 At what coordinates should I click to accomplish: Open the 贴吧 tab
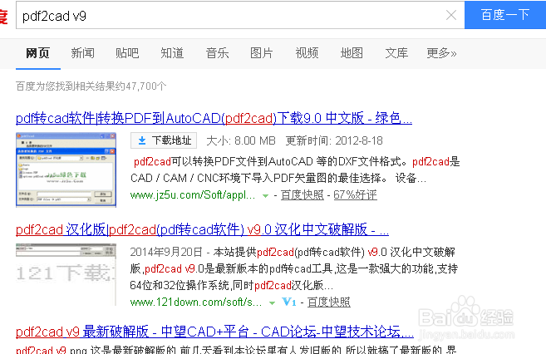[x=127, y=53]
